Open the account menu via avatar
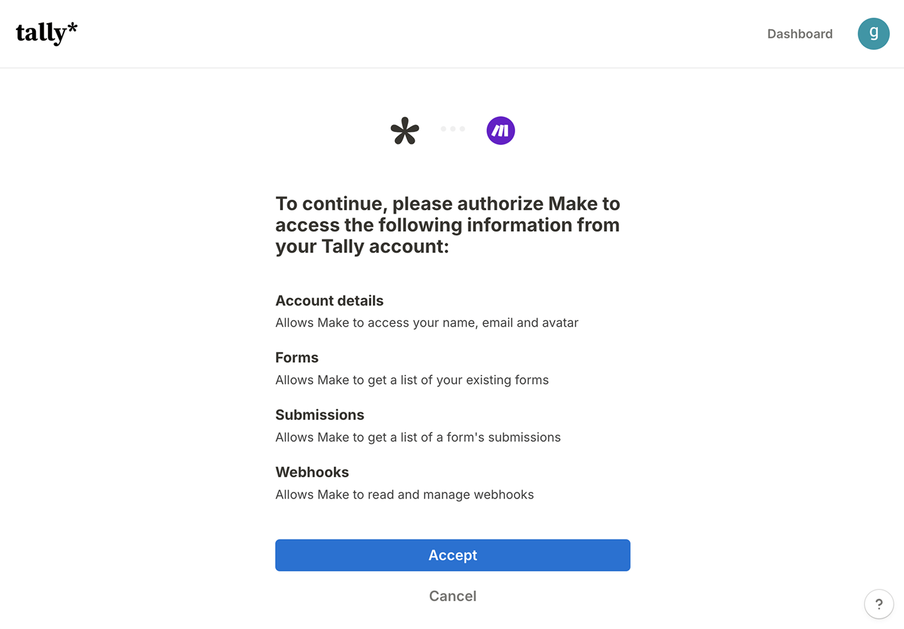This screenshot has width=904, height=629. point(873,34)
